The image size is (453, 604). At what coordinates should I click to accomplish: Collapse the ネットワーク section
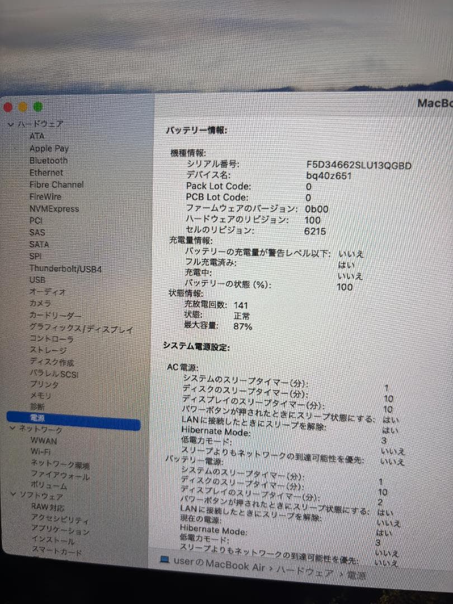(x=12, y=428)
